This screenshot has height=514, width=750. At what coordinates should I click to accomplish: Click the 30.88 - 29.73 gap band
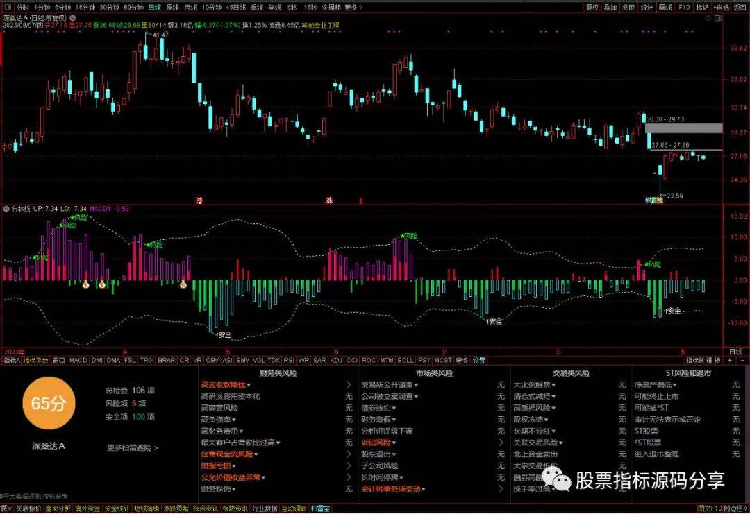(683, 128)
